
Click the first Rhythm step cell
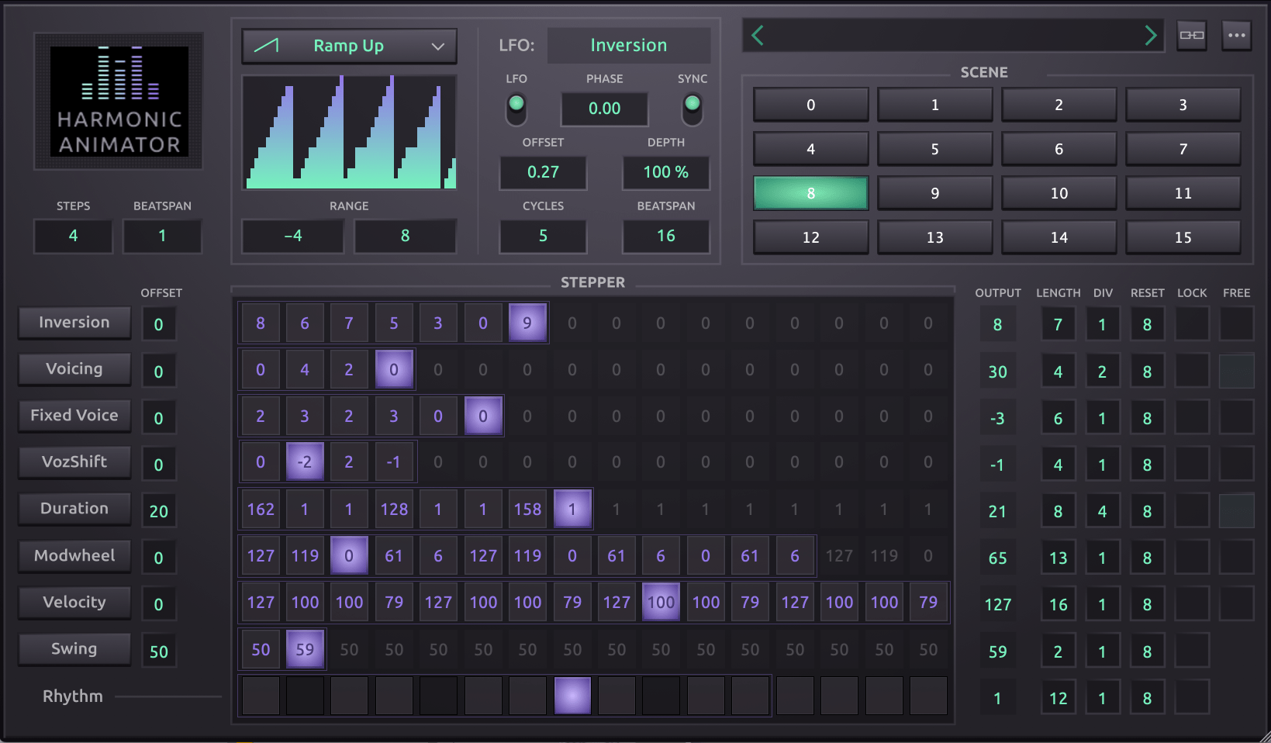click(261, 696)
